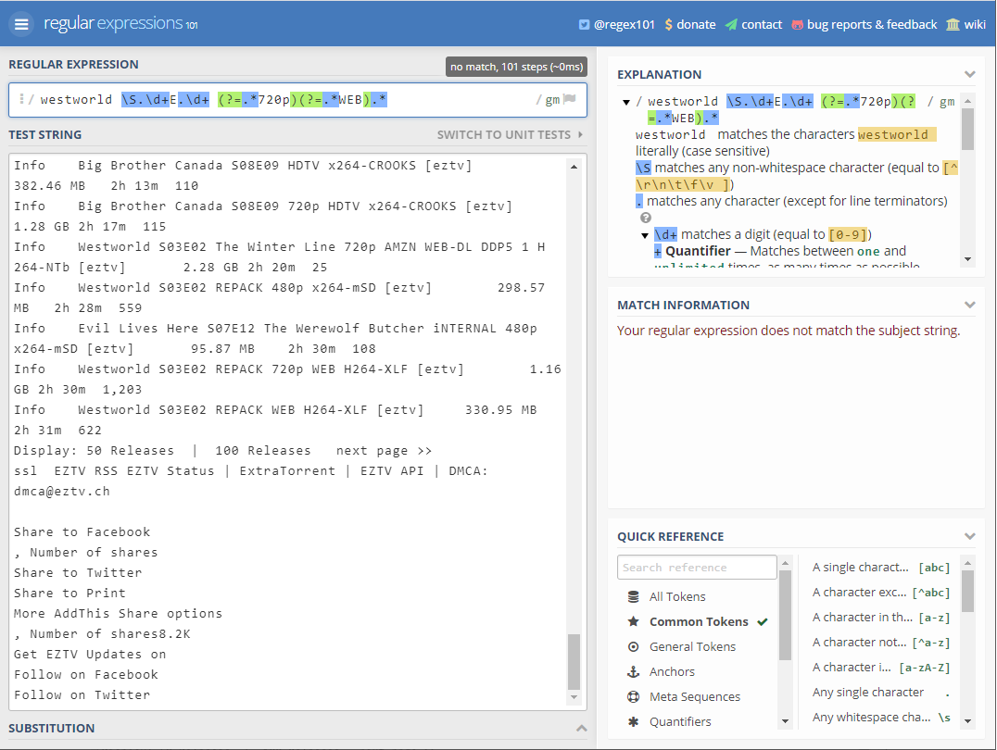Image resolution: width=997 pixels, height=750 pixels.
Task: Click the regular expressions 101 logo
Action: 120,24
